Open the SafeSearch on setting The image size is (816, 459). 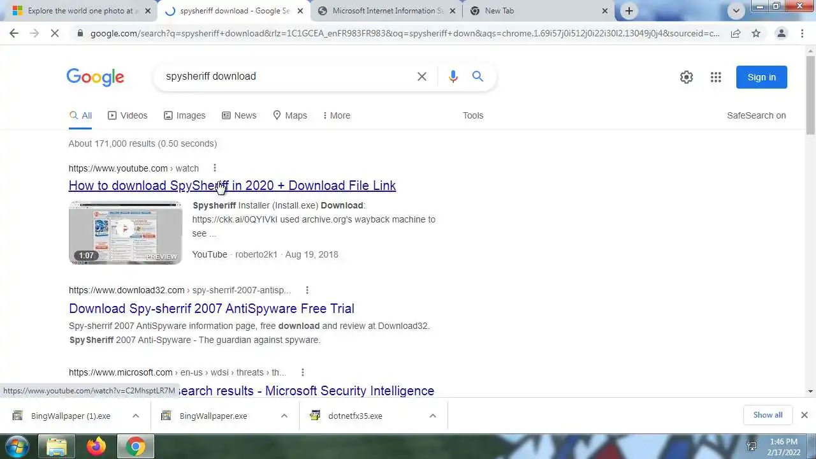click(756, 115)
